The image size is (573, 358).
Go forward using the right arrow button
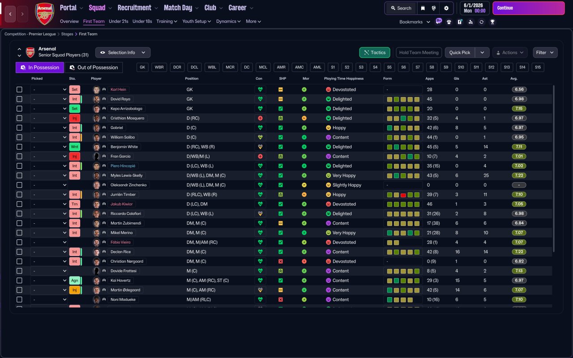point(22,14)
